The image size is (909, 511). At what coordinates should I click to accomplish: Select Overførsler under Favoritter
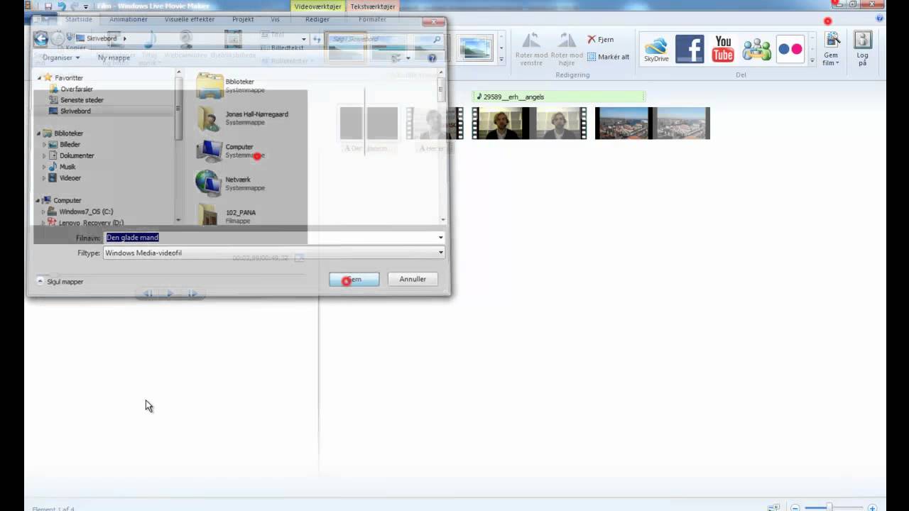(77, 89)
